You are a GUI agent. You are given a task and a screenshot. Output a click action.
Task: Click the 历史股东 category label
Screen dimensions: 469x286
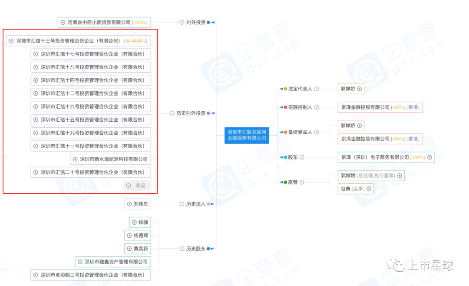click(x=195, y=249)
